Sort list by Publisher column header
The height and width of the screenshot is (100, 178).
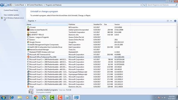[x=80, y=24]
